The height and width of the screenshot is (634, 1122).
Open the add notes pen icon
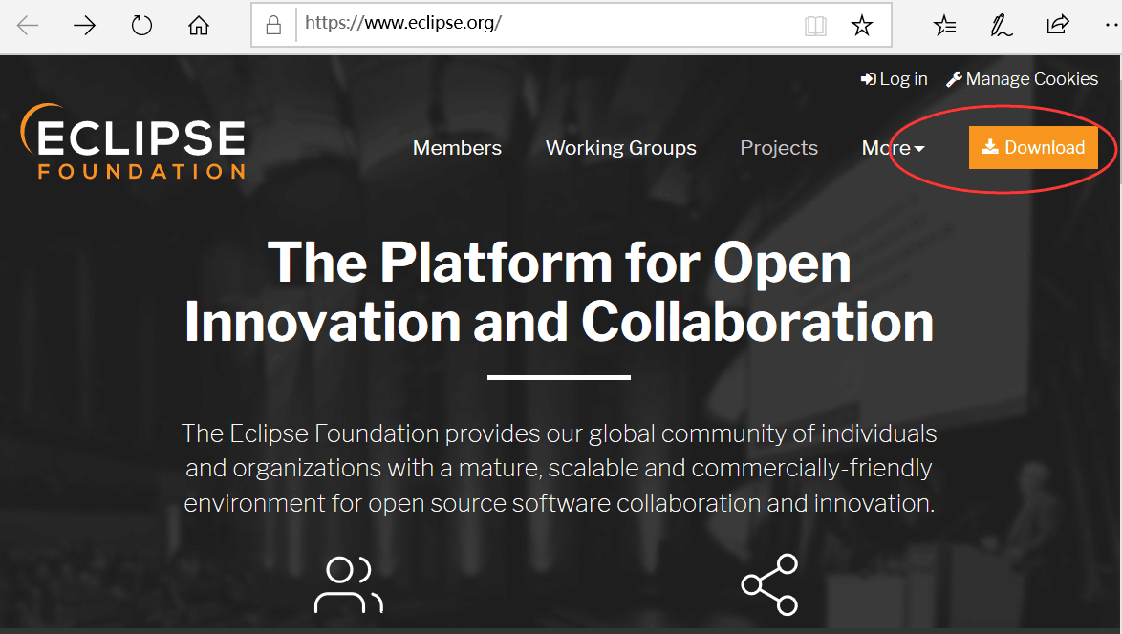1001,27
